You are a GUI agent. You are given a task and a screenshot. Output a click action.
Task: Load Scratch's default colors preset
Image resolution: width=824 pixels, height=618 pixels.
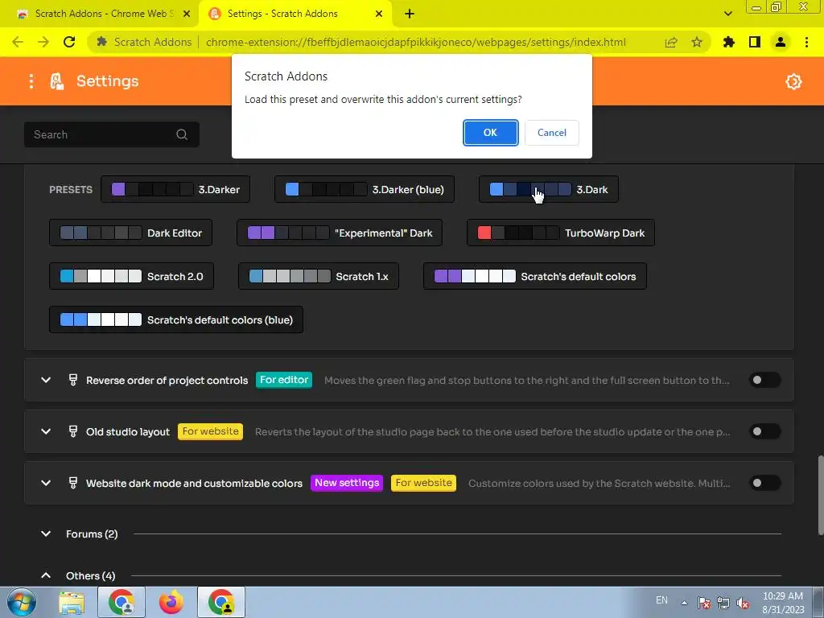coord(535,277)
